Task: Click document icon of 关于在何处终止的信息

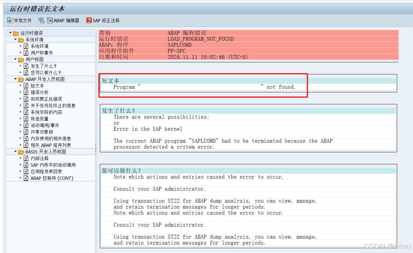Action: pos(26,106)
